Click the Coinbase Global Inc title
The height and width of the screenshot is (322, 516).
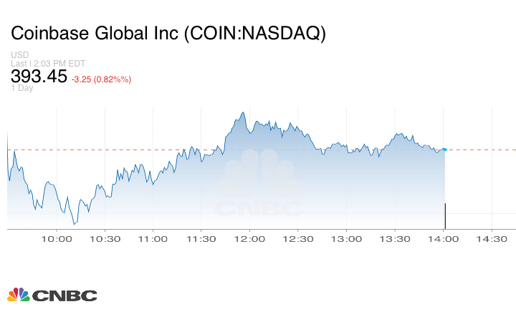[x=168, y=34]
